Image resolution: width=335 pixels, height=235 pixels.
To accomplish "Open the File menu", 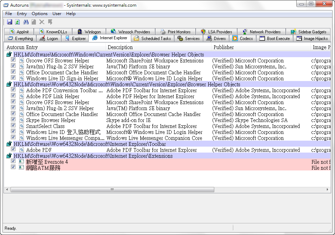I will pyautogui.click(x=8, y=14).
